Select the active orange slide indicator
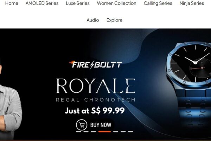This screenshot has width=211, height=141. click(x=104, y=131)
